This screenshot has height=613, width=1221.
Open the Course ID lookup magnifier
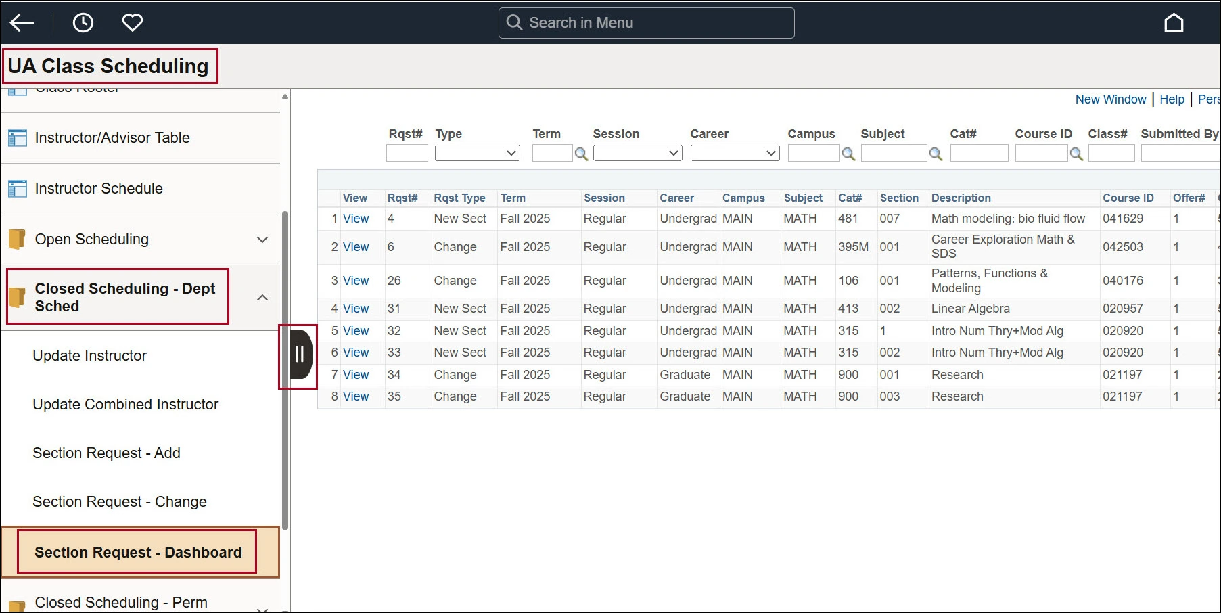point(1076,154)
